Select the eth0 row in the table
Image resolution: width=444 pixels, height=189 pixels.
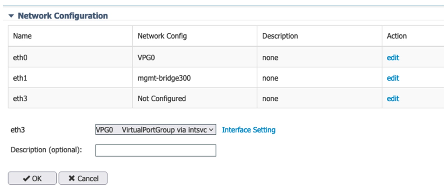(x=70, y=57)
